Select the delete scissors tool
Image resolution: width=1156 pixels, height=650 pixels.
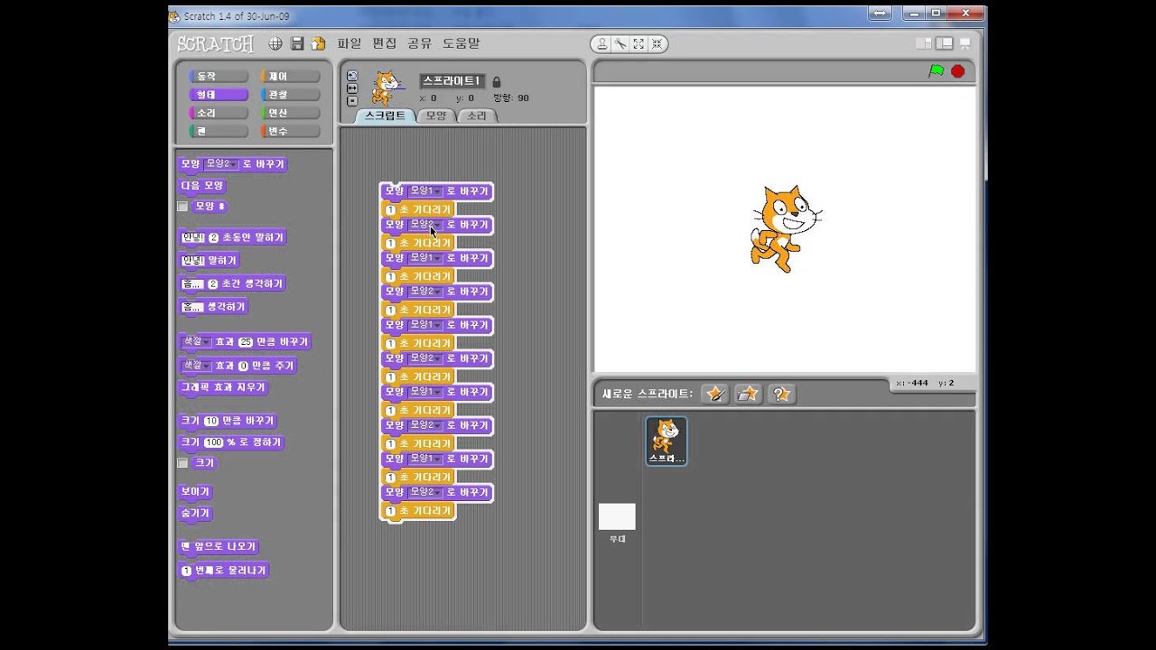620,43
